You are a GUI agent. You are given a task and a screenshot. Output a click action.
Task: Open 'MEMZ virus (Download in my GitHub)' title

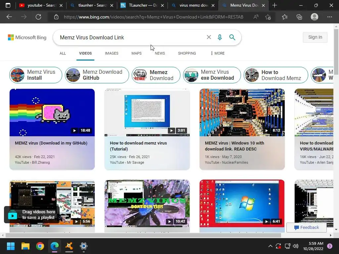click(51, 143)
